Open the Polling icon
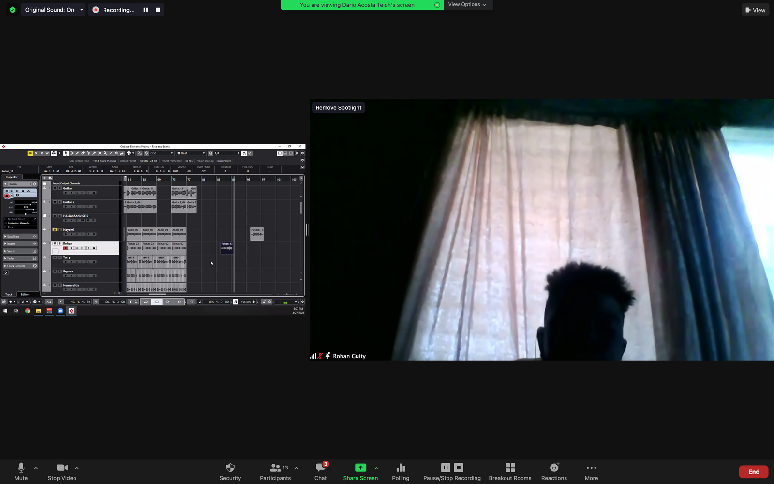This screenshot has height=484, width=774. pos(401,468)
